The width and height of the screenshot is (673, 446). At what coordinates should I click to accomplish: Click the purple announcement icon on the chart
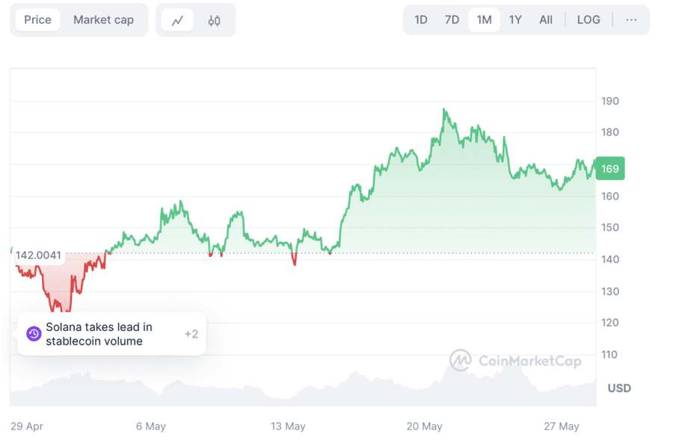[x=33, y=333]
